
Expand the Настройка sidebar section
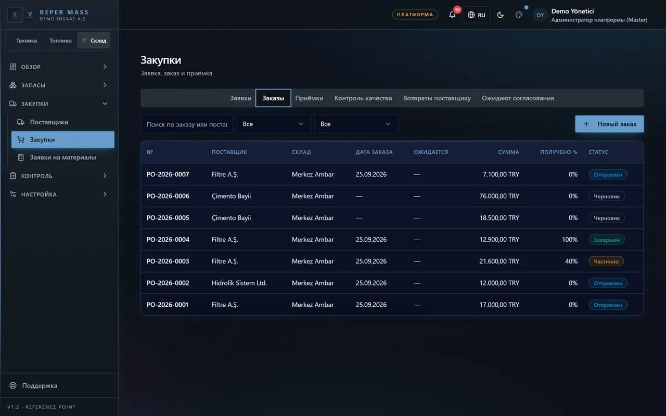59,194
